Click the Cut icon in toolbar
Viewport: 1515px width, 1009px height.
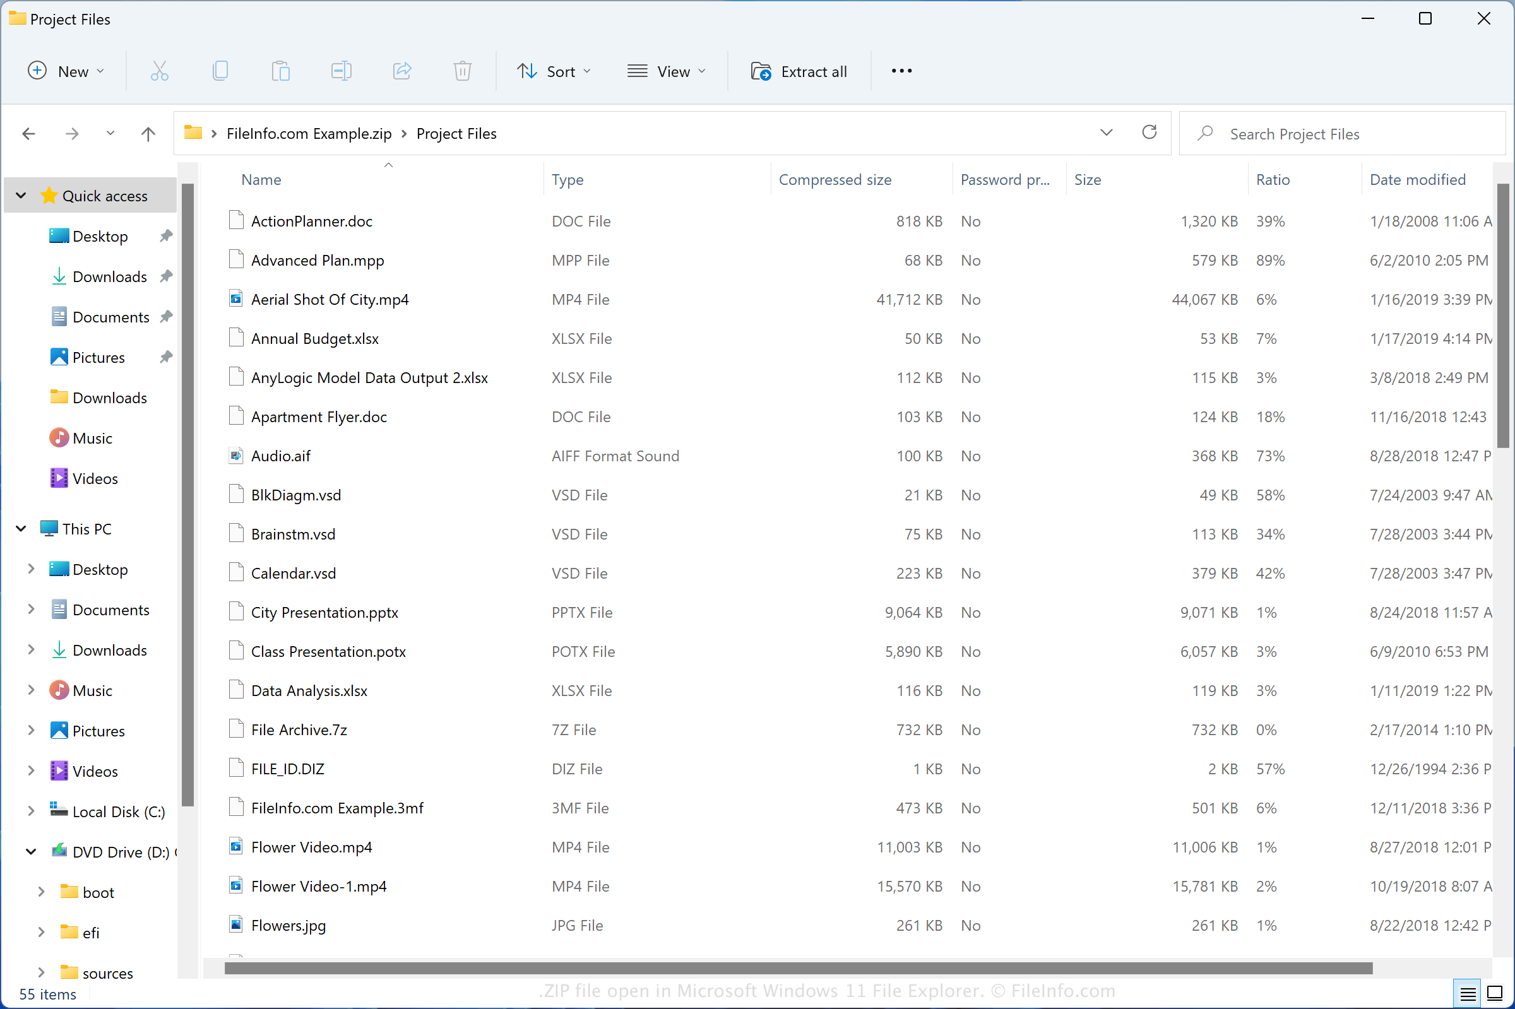pos(159,71)
